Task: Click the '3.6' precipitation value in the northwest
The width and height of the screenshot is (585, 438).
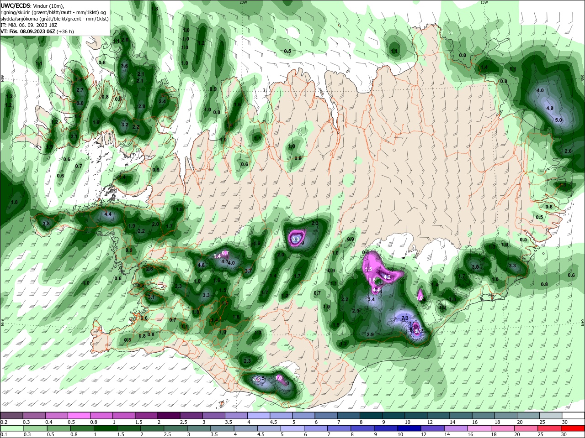Action: click(x=124, y=66)
